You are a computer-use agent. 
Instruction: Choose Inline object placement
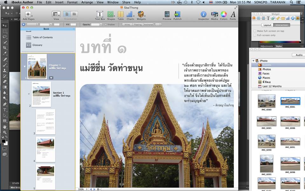coord(127,25)
